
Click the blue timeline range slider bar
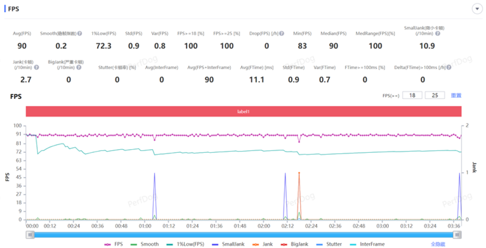[x=243, y=235]
